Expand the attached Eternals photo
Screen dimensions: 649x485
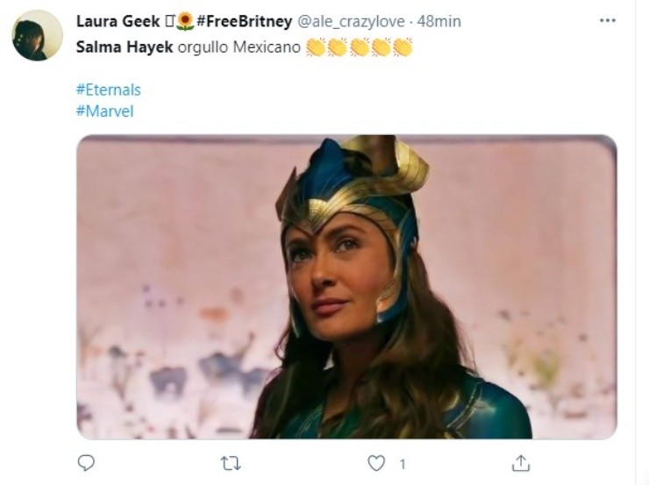[x=346, y=287]
